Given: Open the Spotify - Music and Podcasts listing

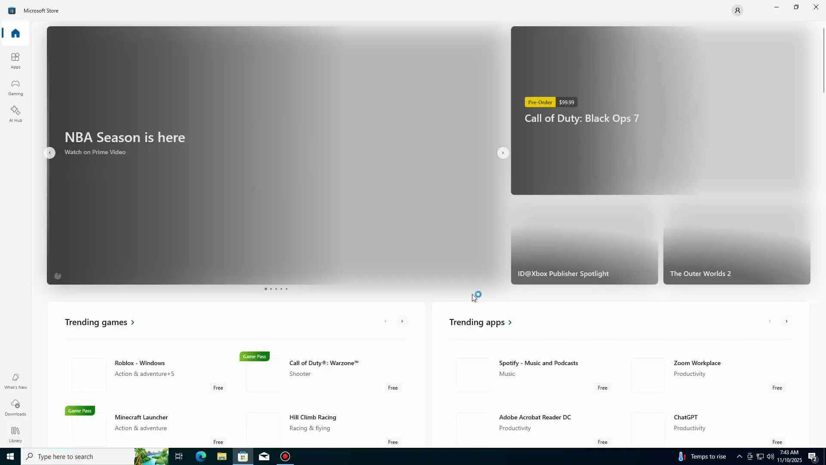Looking at the screenshot, I should (538, 363).
